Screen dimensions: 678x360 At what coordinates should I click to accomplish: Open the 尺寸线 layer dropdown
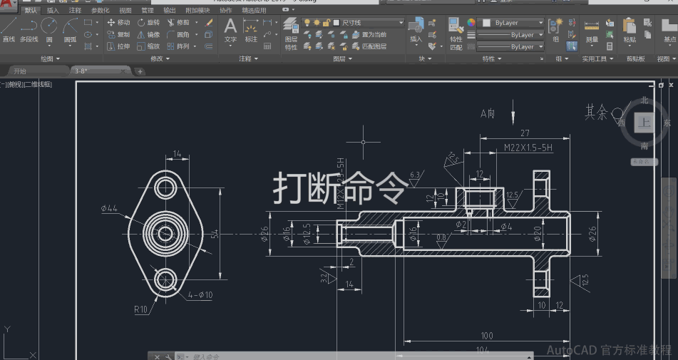coord(354,23)
